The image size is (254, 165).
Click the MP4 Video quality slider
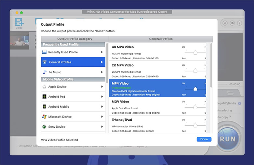tap(195, 89)
